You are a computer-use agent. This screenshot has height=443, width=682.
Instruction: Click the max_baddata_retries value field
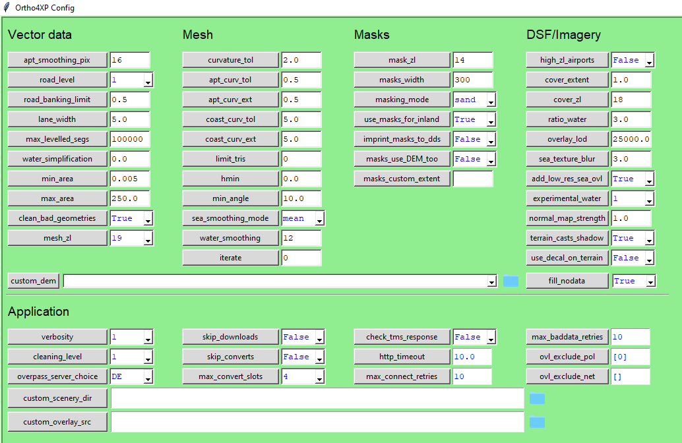tap(631, 337)
